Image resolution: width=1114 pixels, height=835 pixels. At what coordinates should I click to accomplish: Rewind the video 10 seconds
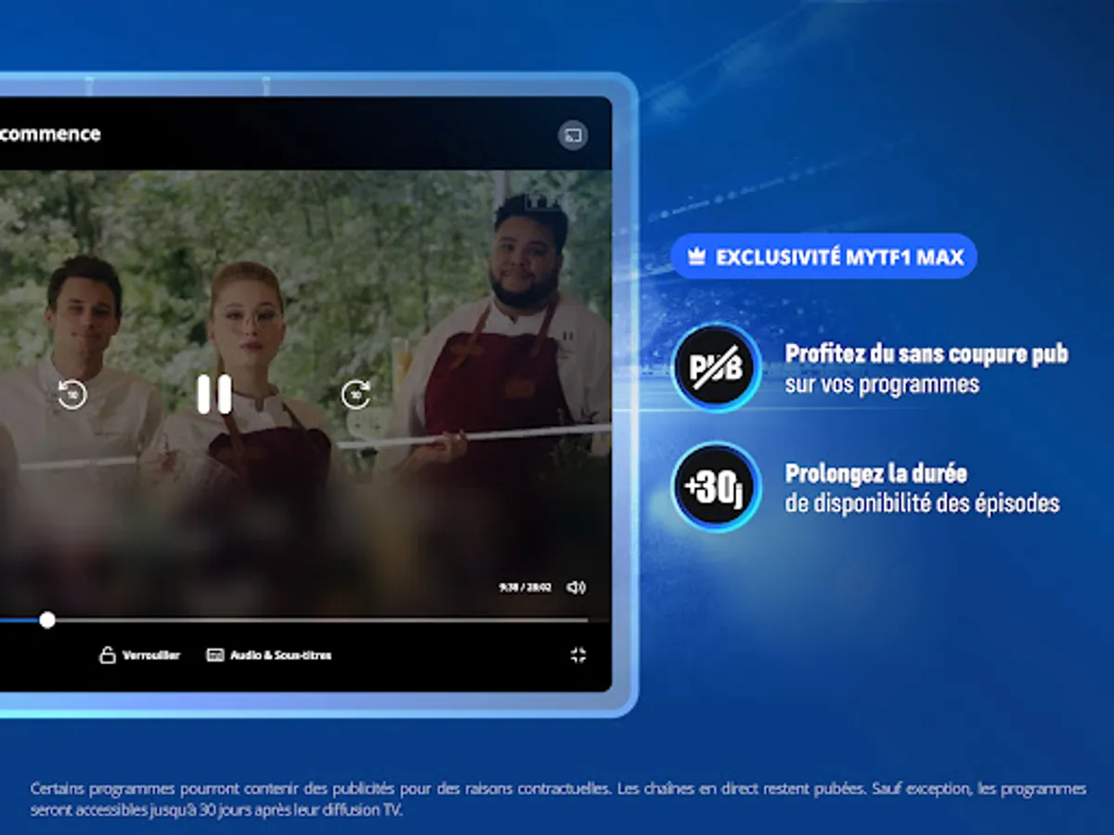[71, 394]
